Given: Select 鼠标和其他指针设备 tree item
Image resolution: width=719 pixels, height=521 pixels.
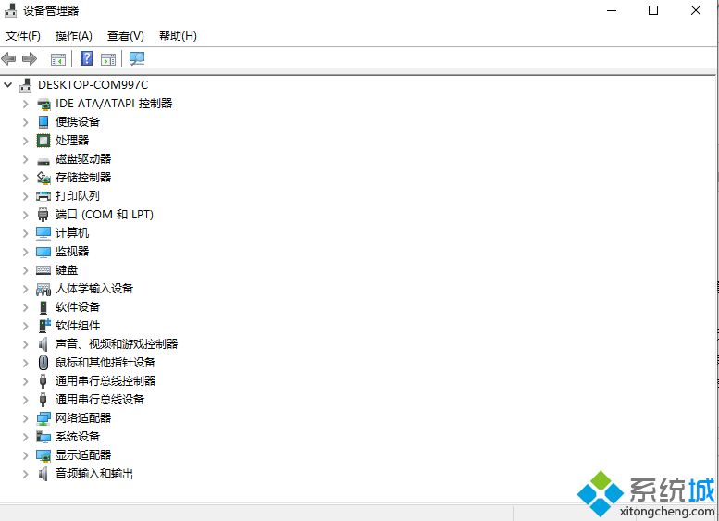Looking at the screenshot, I should 105,363.
